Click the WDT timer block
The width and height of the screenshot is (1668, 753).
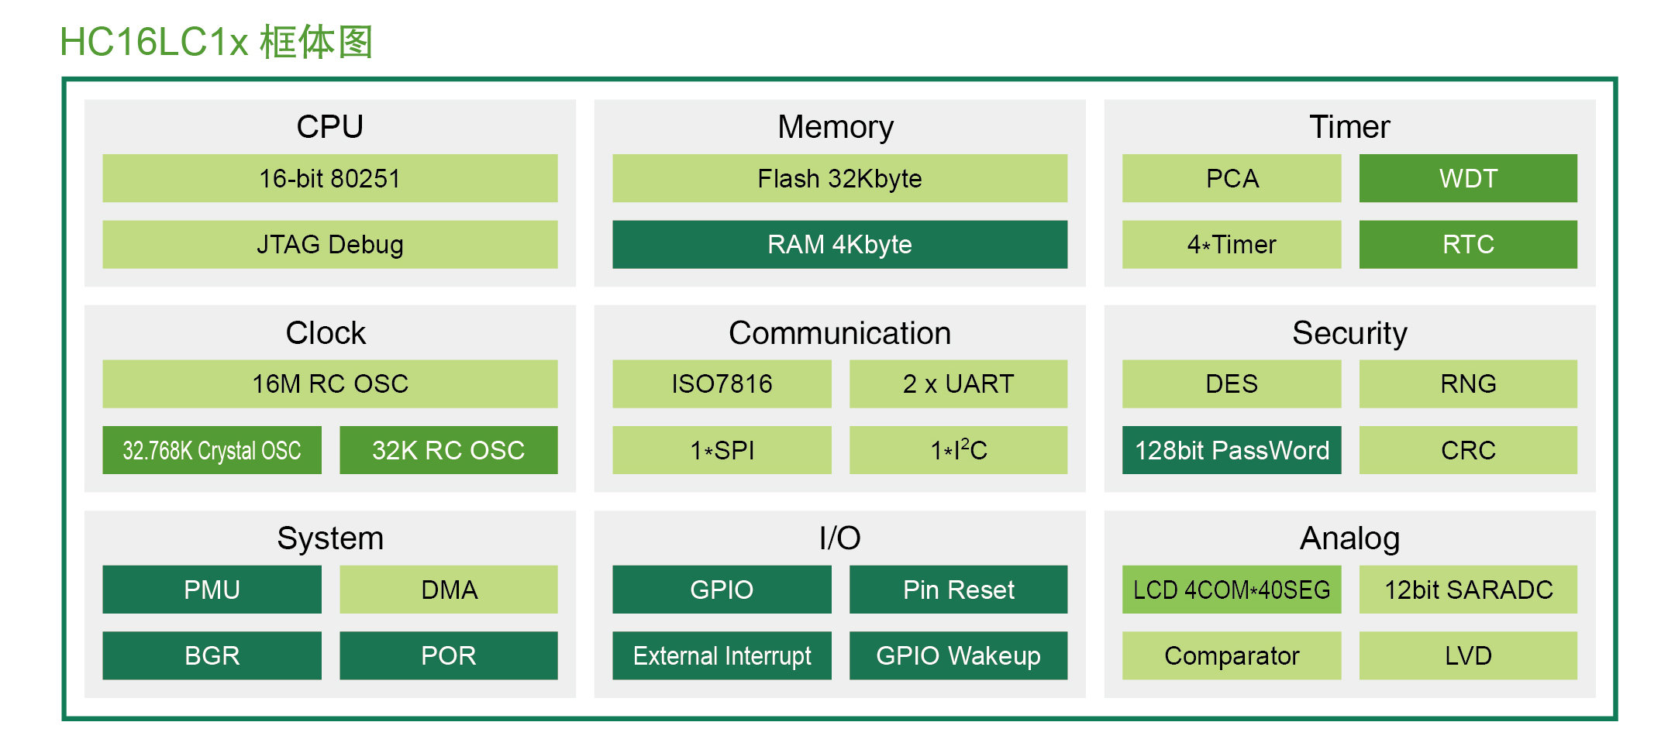pos(1467,178)
